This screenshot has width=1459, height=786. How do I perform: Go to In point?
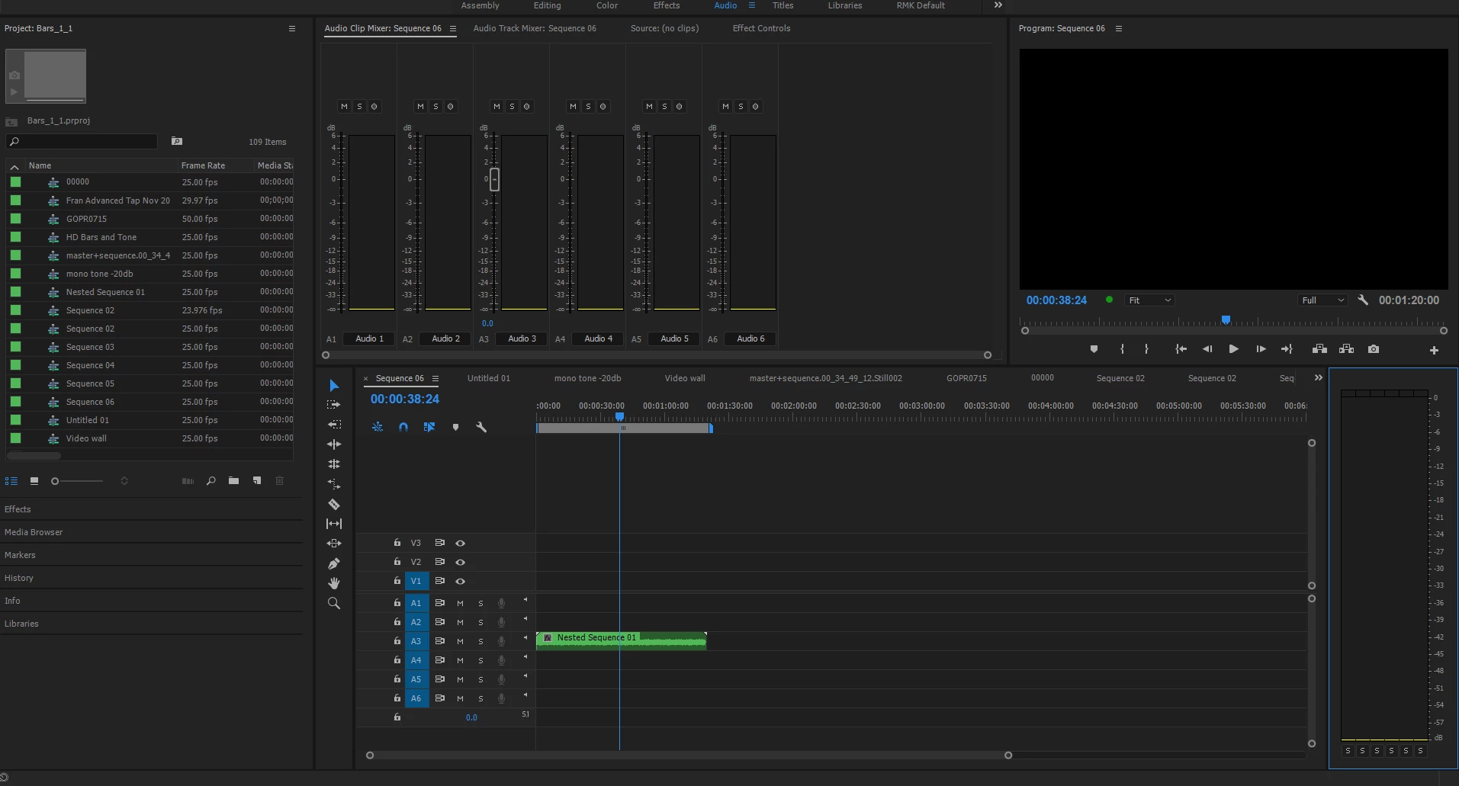point(1181,349)
